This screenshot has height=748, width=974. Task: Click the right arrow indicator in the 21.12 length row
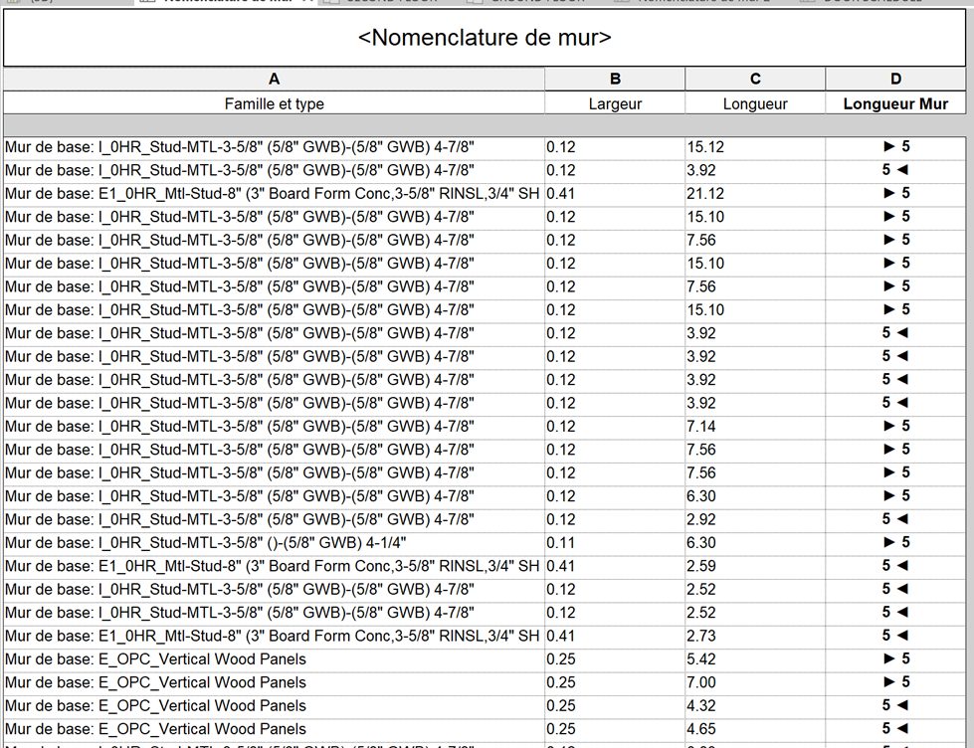[x=889, y=193]
